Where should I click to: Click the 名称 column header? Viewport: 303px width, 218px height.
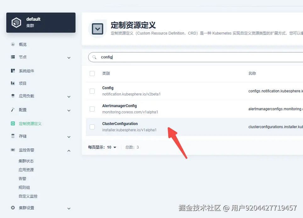coord(252,74)
